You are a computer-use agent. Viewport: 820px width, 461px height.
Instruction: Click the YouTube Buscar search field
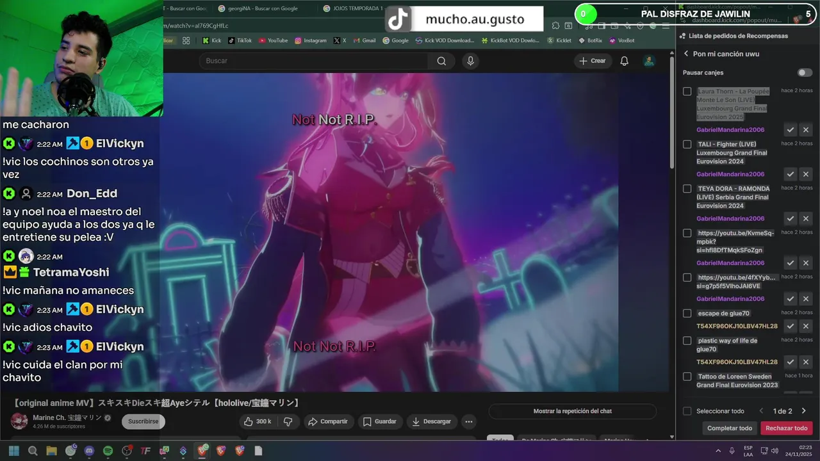coord(314,61)
